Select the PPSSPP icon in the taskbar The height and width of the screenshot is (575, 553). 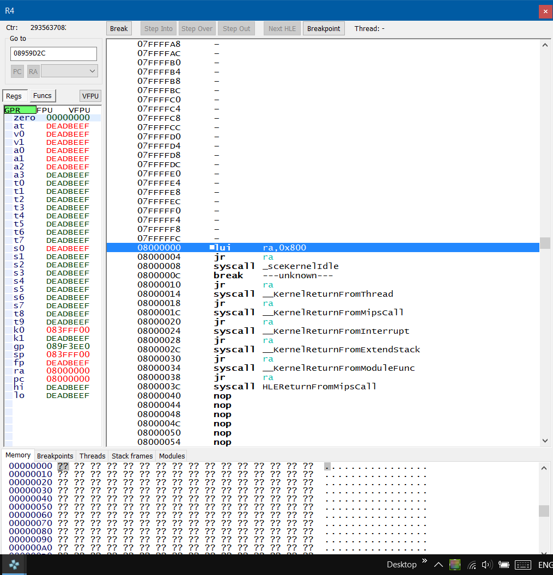pyautogui.click(x=14, y=565)
